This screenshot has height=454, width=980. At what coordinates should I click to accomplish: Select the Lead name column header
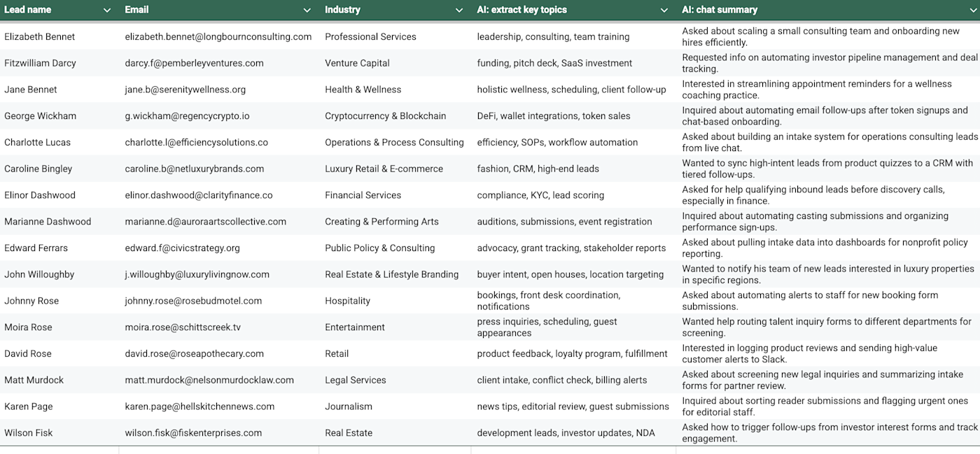(x=28, y=10)
